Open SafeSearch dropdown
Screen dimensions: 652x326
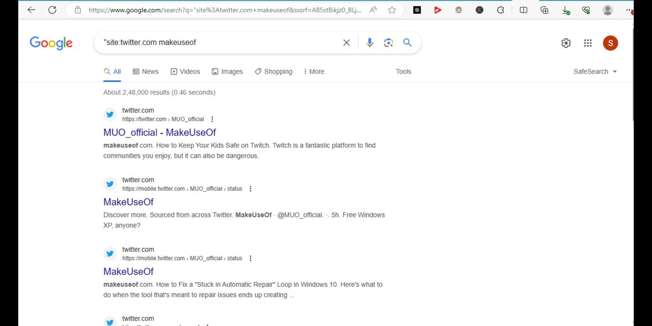(595, 71)
